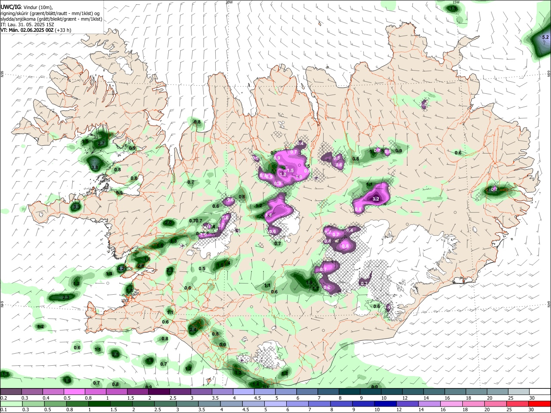Select the light pink 16 swatch in rain legend row
The width and height of the screenshot is (551, 413).
point(451,404)
